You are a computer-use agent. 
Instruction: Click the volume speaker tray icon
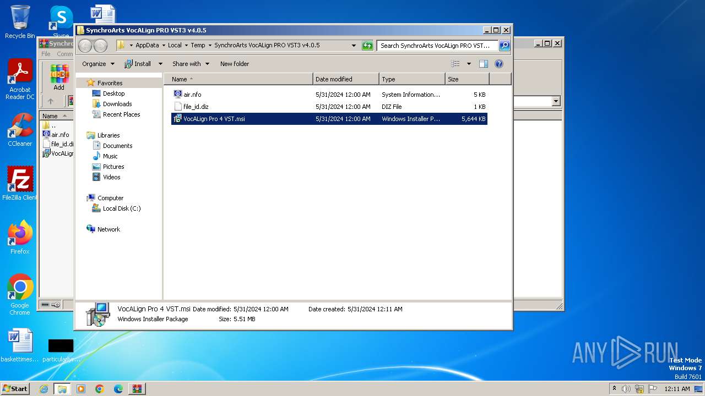pyautogui.click(x=626, y=389)
